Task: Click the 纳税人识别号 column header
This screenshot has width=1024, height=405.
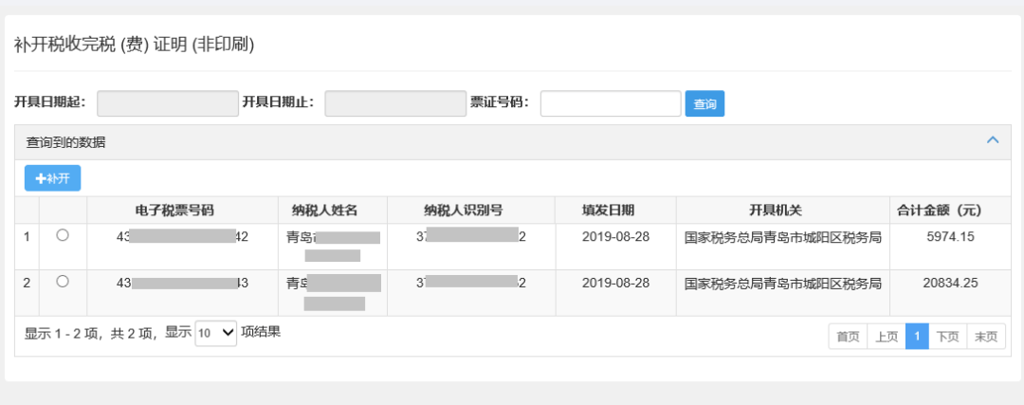Action: click(471, 211)
